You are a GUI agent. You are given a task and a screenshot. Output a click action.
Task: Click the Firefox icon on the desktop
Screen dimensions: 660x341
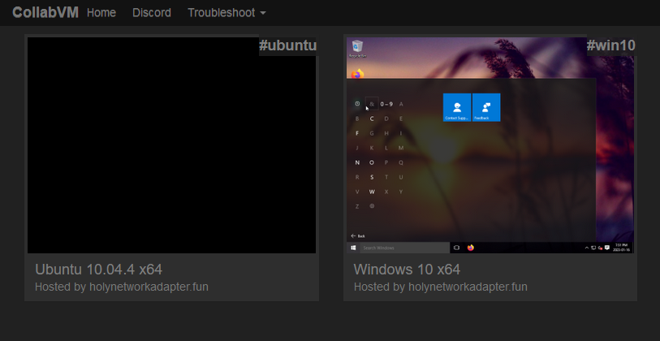coord(356,74)
